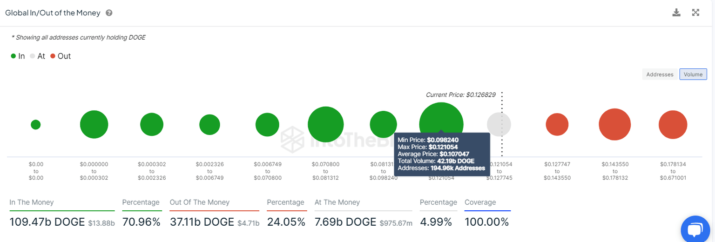Click red bubble above $0.178134 to $0.671001

[673, 125]
